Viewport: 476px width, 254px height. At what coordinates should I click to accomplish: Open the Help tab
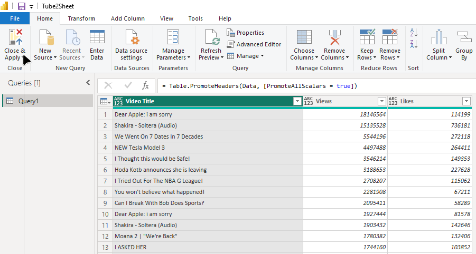click(225, 18)
